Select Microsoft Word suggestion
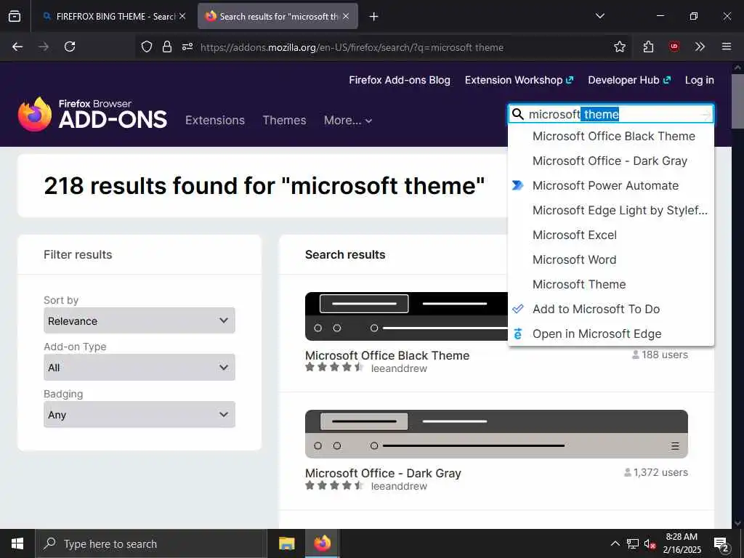This screenshot has width=744, height=558. tap(610, 259)
